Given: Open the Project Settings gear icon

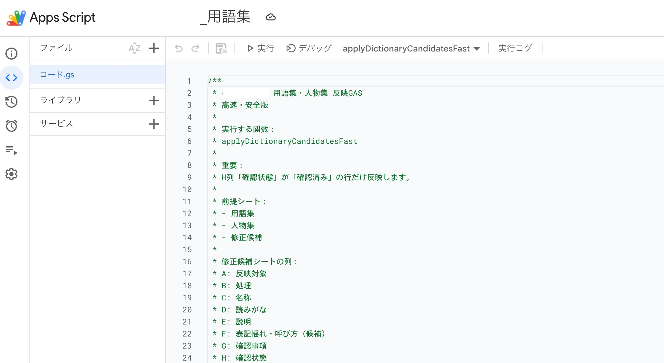Looking at the screenshot, I should pyautogui.click(x=11, y=174).
